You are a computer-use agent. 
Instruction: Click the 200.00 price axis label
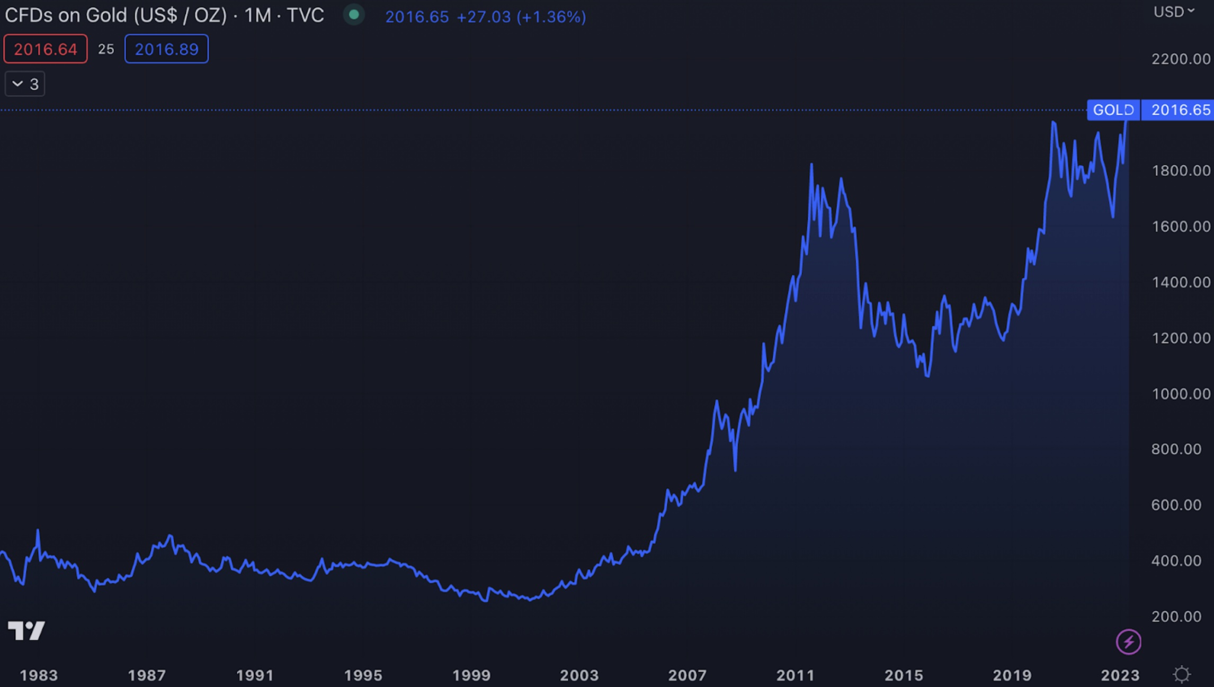(1176, 617)
